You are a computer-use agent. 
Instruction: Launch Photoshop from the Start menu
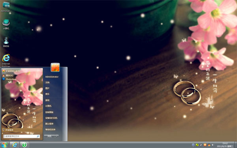pos(9,79)
